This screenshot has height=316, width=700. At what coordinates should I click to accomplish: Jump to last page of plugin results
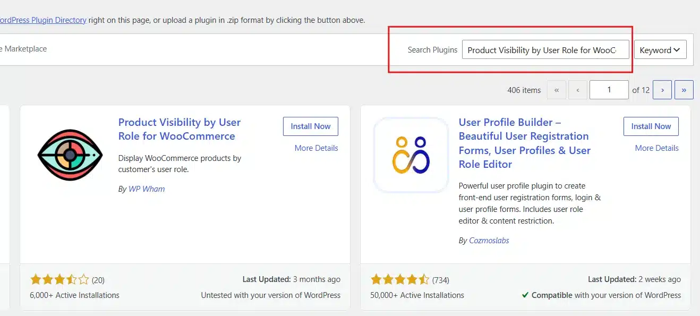(684, 90)
